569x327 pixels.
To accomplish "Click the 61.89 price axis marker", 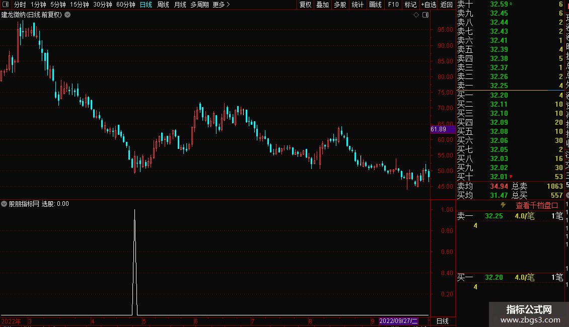I will pyautogui.click(x=443, y=129).
